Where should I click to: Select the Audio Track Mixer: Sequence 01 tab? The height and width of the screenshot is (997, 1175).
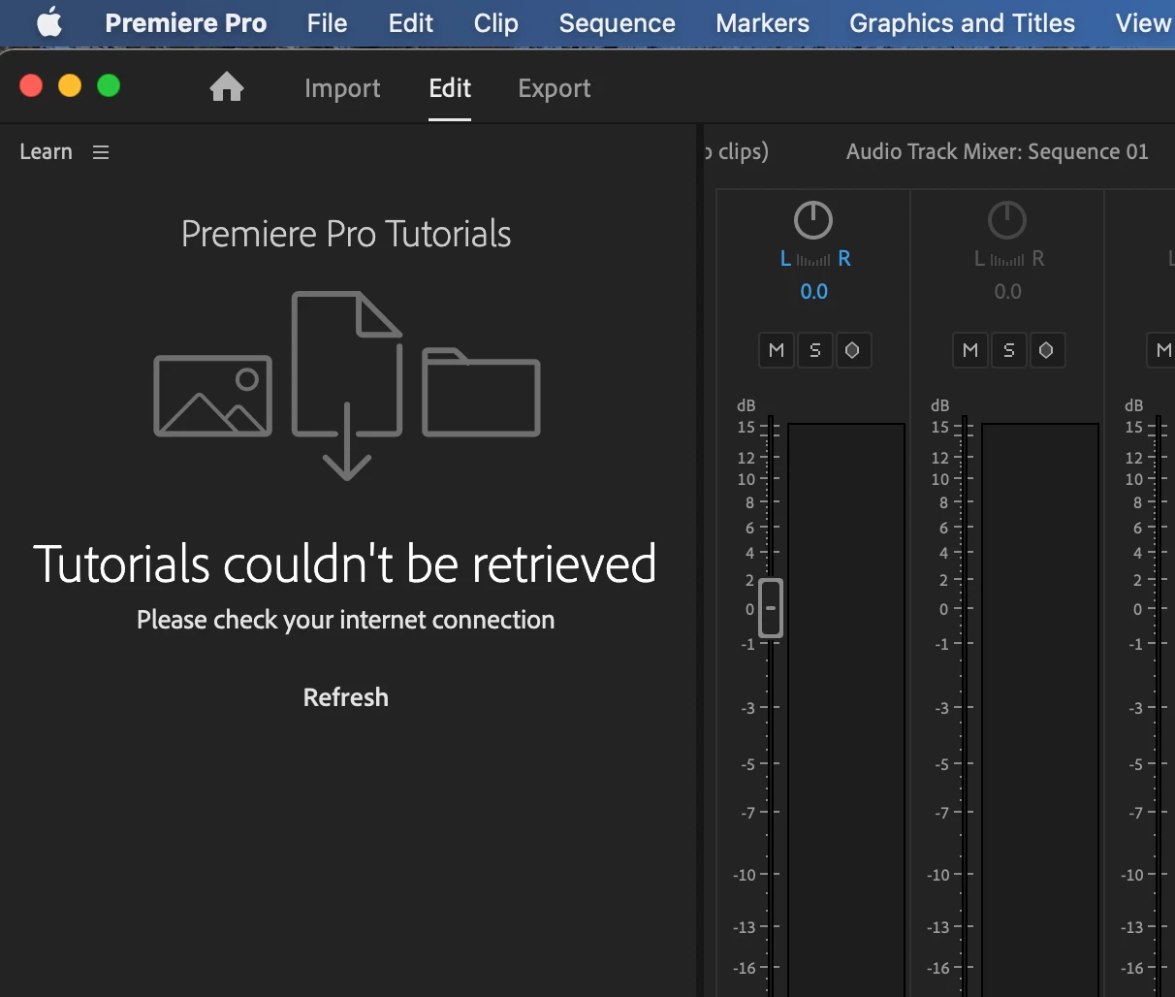pyautogui.click(x=997, y=152)
